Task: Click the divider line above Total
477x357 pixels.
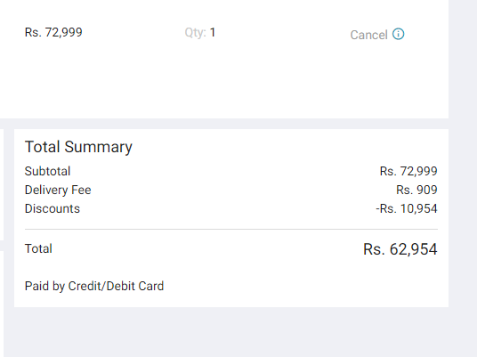Action: click(x=231, y=229)
